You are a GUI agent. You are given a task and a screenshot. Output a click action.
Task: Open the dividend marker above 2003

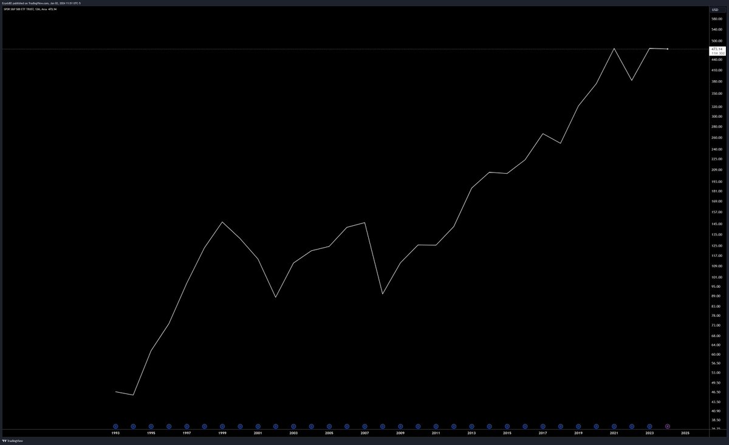pos(293,426)
